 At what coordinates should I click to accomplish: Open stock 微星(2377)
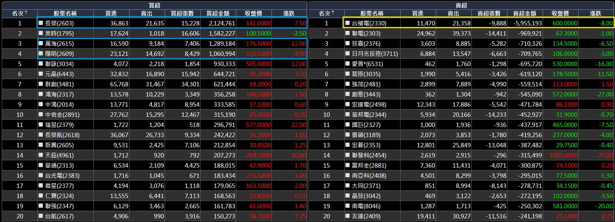tap(59, 186)
